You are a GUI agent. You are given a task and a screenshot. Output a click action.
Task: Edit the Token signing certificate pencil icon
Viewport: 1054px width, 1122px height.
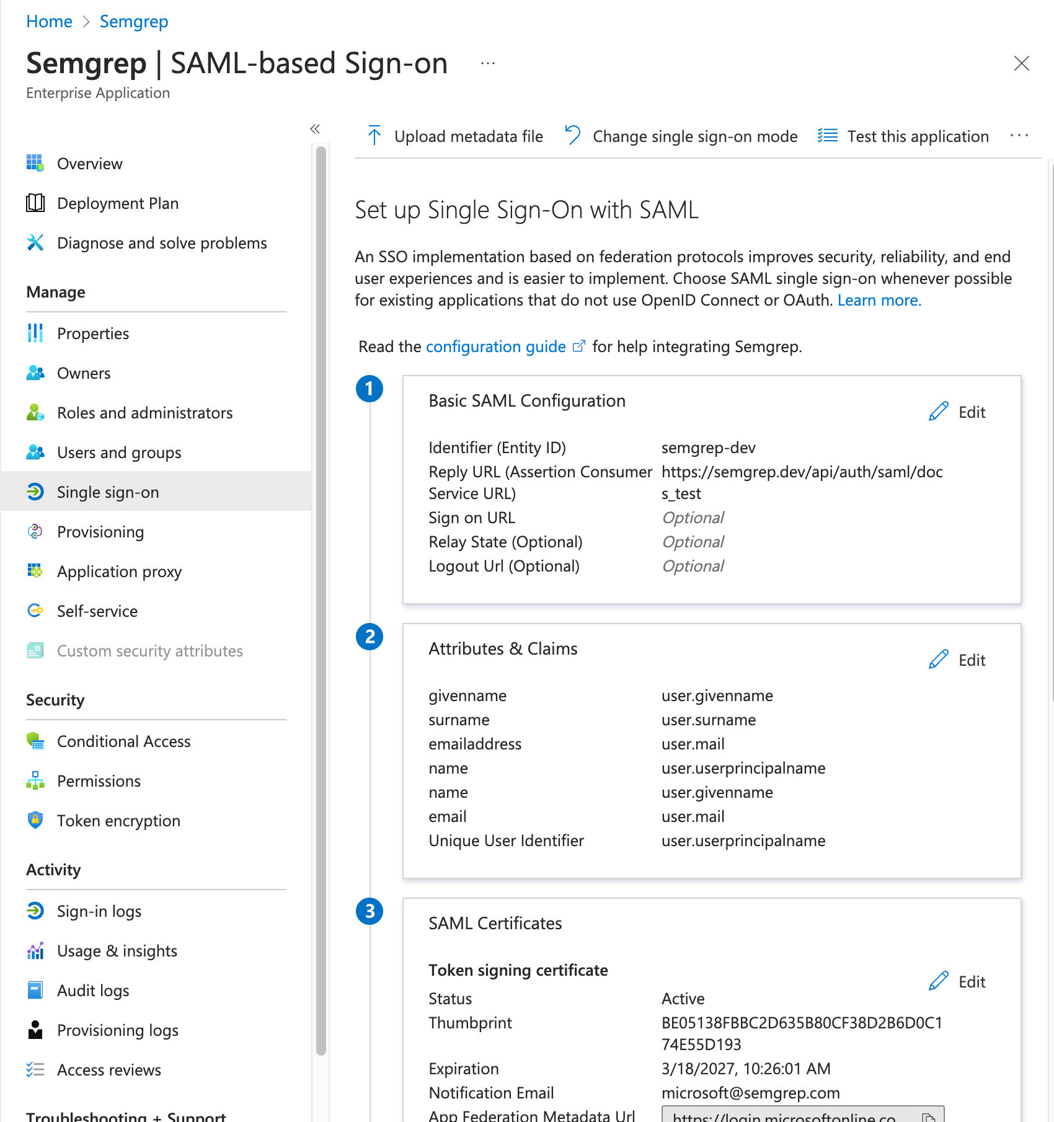point(938,981)
